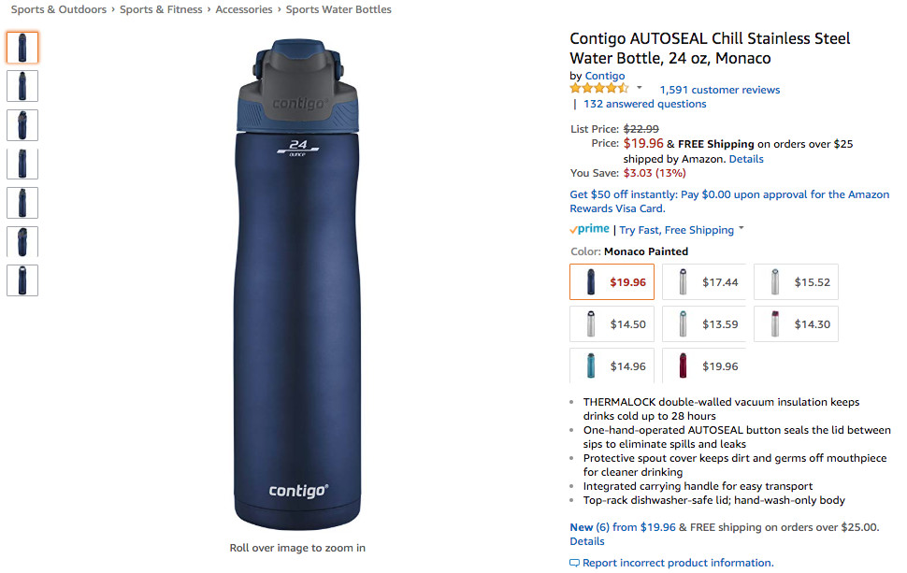The height and width of the screenshot is (573, 907).
Task: Choose the $14.50 color option
Action: 612,324
